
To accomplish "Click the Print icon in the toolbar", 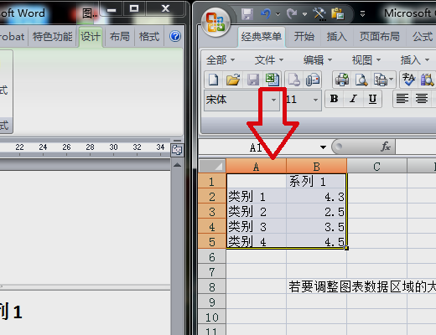I will (x=342, y=80).
